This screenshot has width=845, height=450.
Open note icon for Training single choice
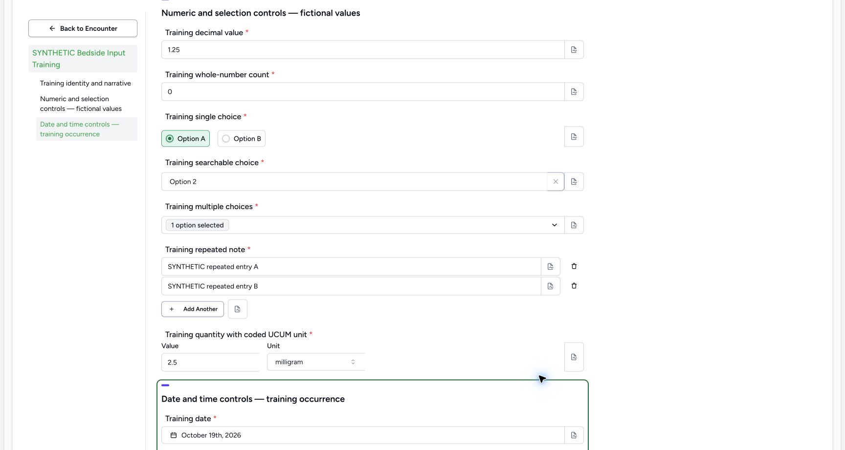pyautogui.click(x=574, y=137)
